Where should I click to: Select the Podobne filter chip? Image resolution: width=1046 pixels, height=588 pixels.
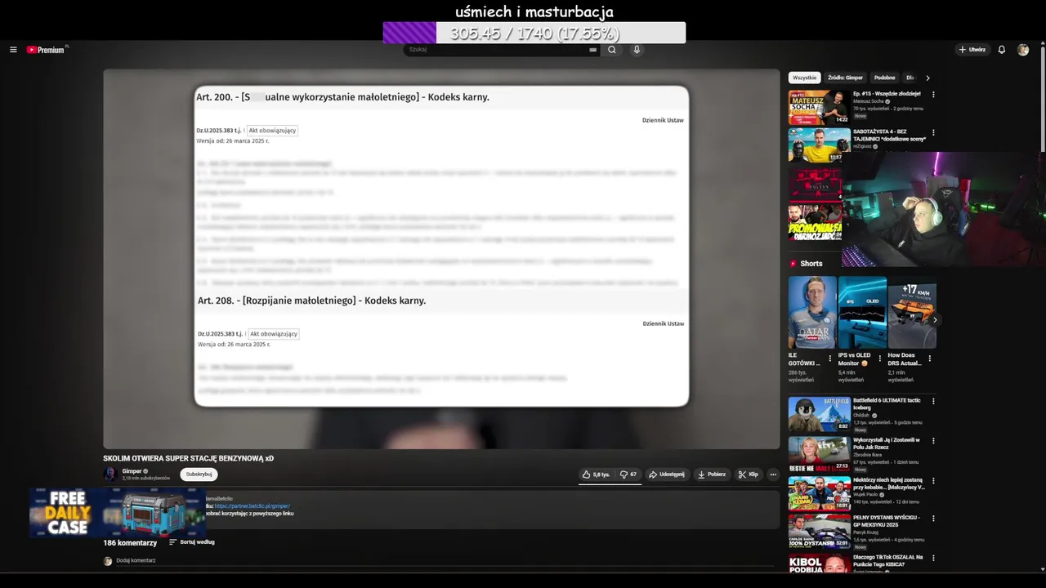pyautogui.click(x=884, y=78)
